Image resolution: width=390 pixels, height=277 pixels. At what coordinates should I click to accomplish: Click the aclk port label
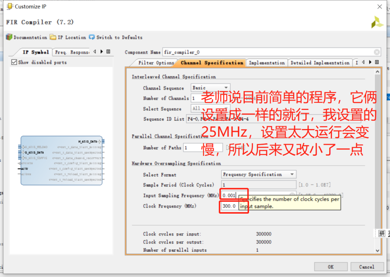click(24, 169)
